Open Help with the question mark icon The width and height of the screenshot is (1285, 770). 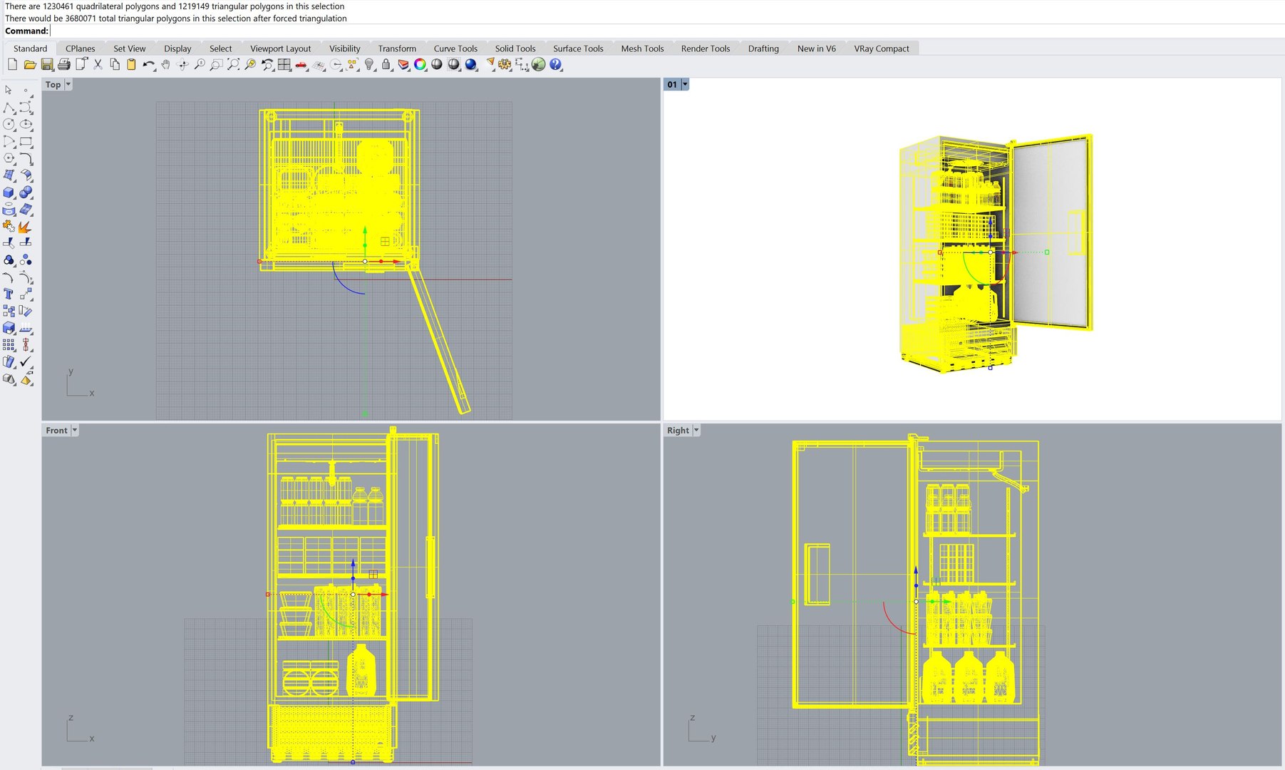(x=556, y=65)
